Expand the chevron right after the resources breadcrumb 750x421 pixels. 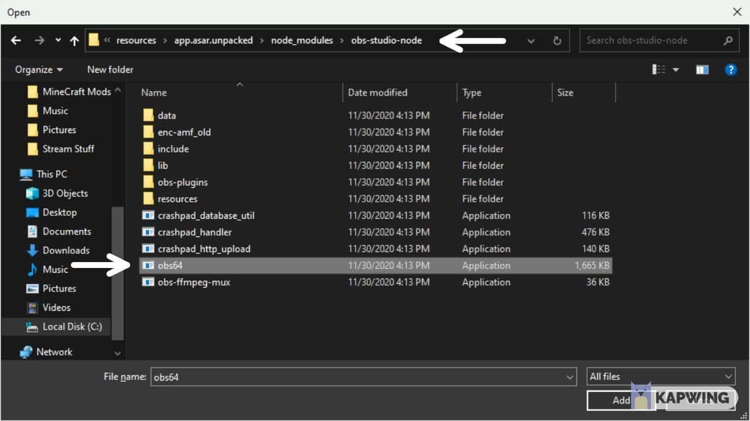click(x=165, y=40)
